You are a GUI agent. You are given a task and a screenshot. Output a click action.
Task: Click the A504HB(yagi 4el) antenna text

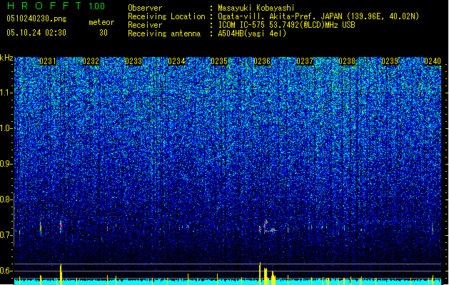tap(252, 33)
